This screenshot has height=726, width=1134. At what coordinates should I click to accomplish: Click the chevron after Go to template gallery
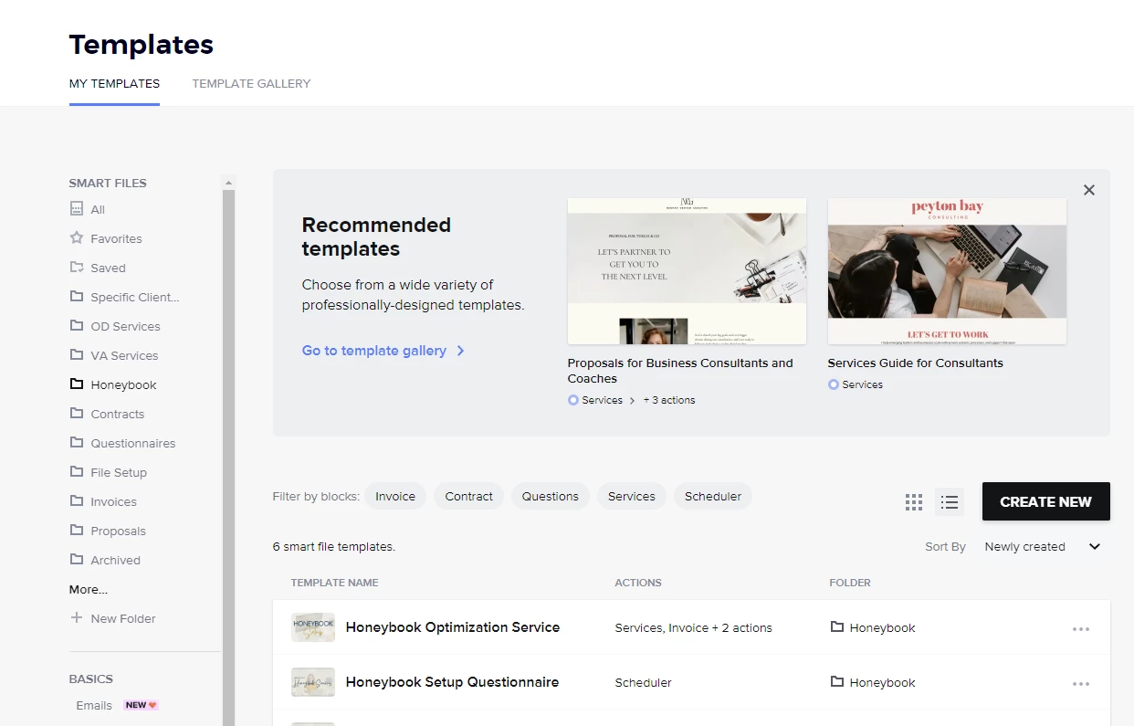tap(460, 351)
